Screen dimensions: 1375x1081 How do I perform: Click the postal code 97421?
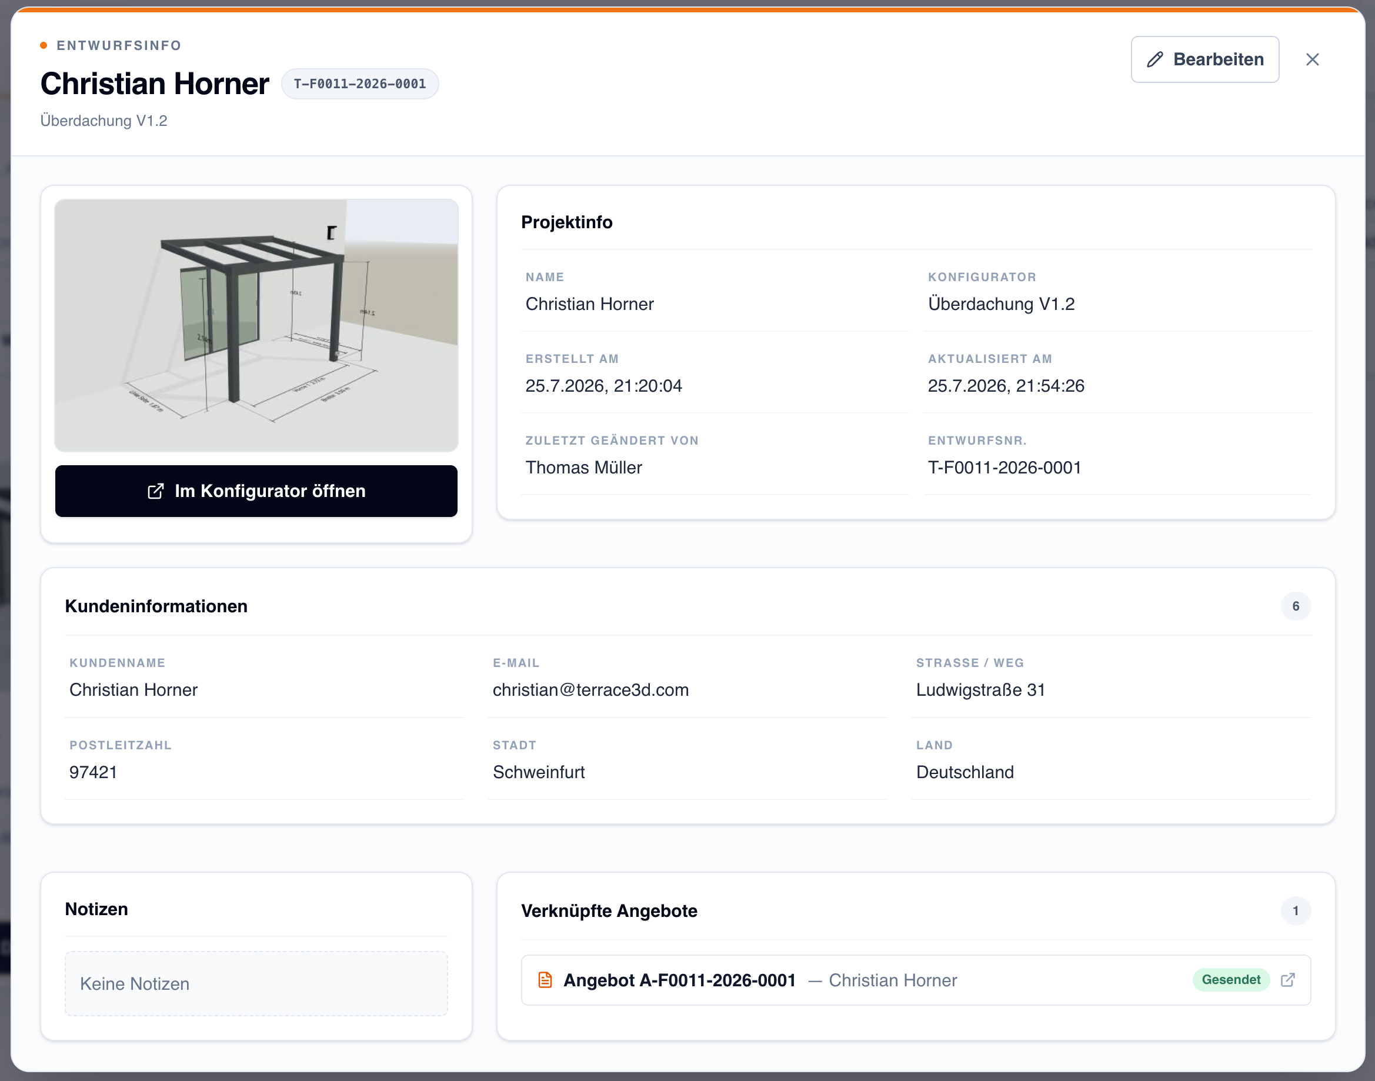[93, 772]
